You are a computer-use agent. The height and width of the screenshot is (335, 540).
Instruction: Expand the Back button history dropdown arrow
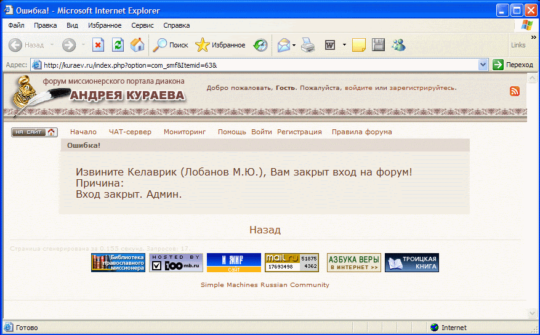[x=52, y=45]
